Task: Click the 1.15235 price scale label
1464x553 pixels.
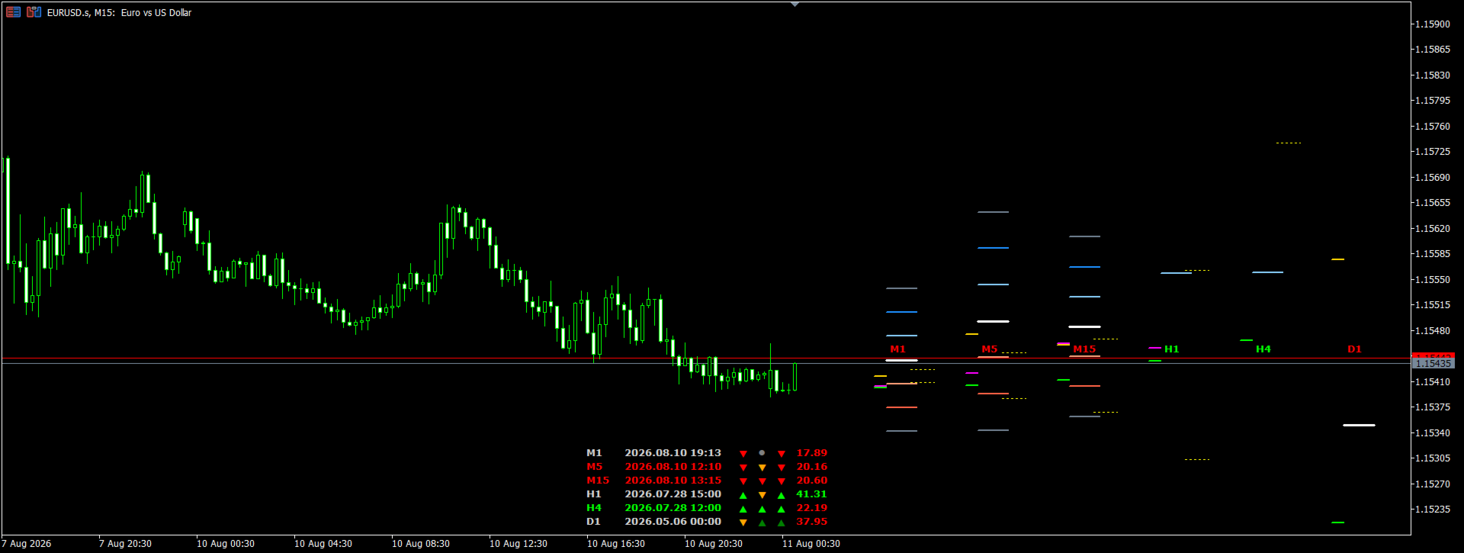Action: click(x=1432, y=510)
